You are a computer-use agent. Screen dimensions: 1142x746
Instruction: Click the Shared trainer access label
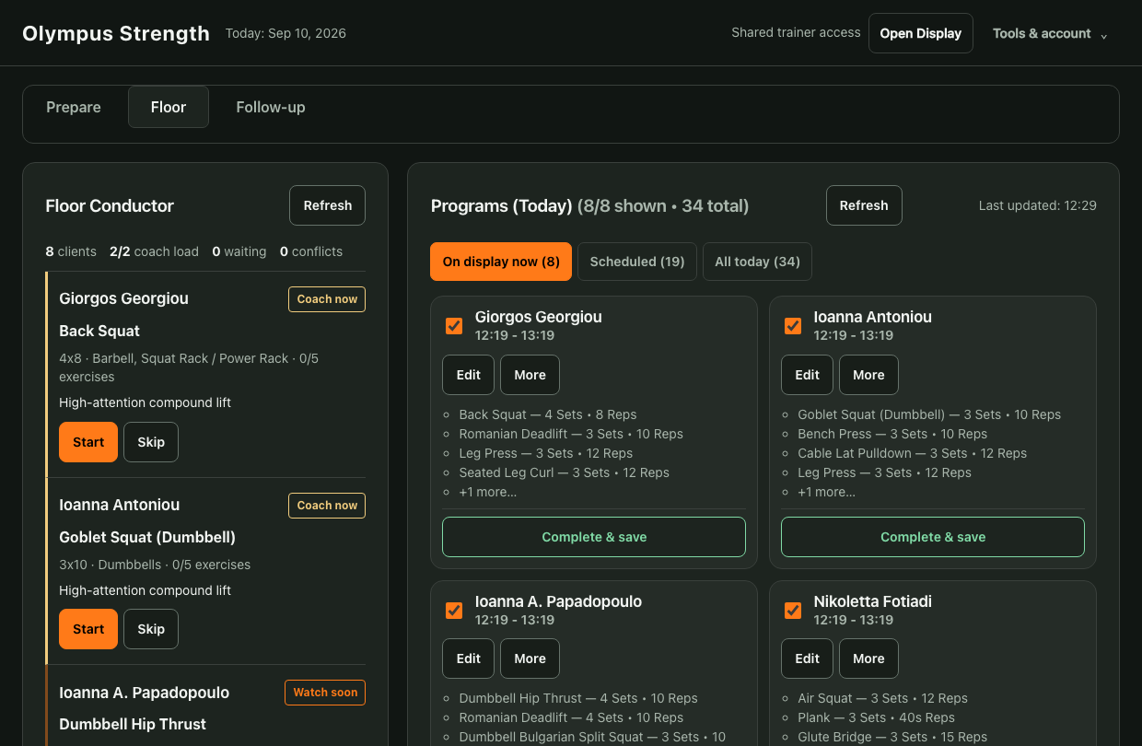[x=796, y=32]
